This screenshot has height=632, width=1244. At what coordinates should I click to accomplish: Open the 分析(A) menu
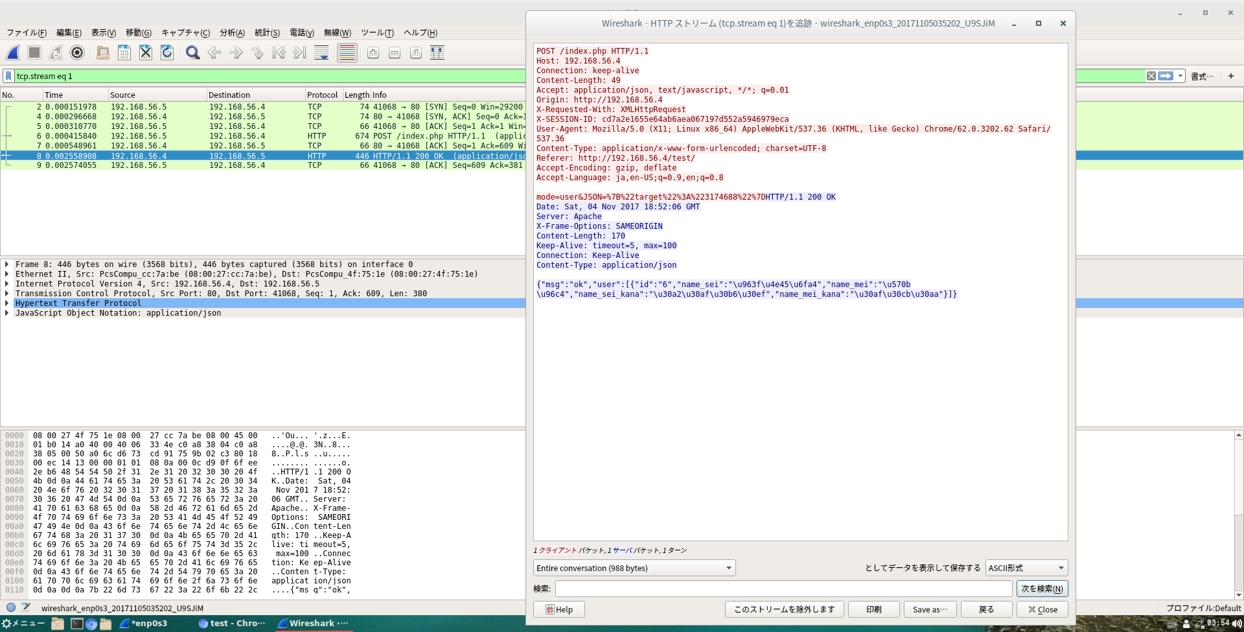(232, 32)
